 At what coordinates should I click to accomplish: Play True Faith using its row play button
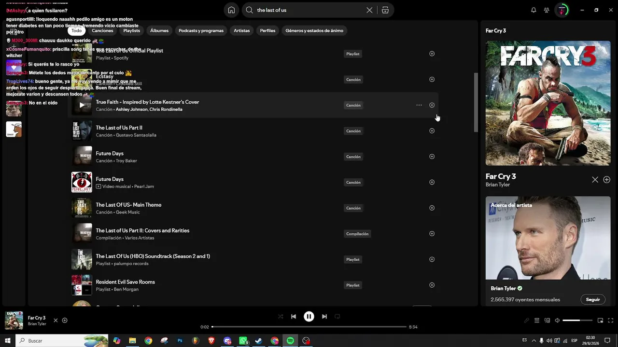(x=82, y=105)
